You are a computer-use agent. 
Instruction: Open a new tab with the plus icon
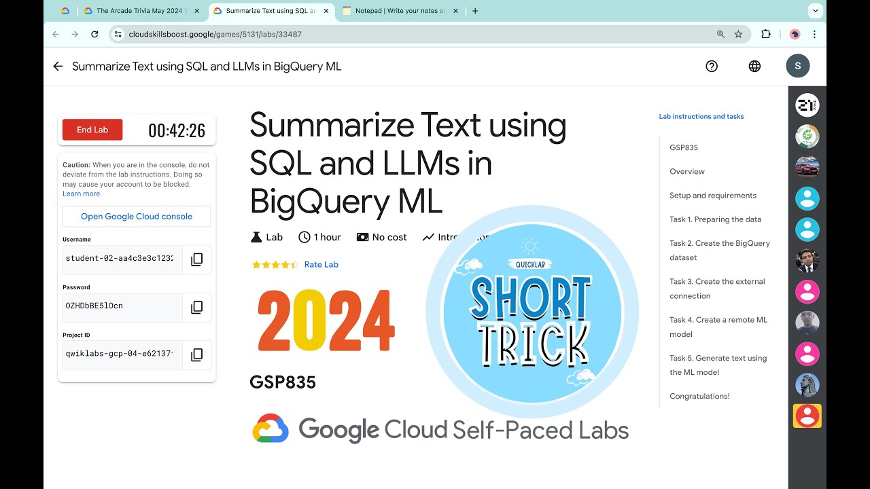click(475, 11)
